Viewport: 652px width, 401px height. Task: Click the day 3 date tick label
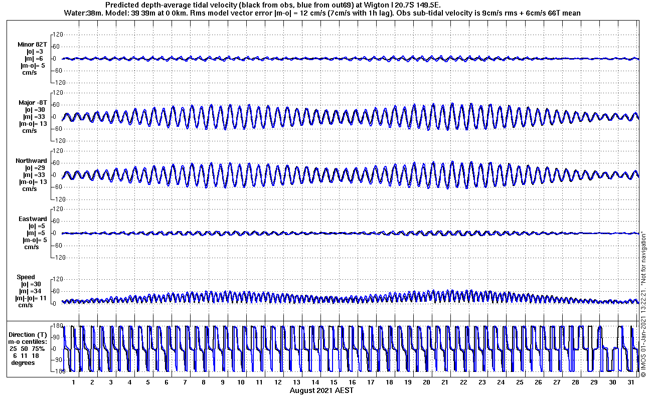[111, 382]
